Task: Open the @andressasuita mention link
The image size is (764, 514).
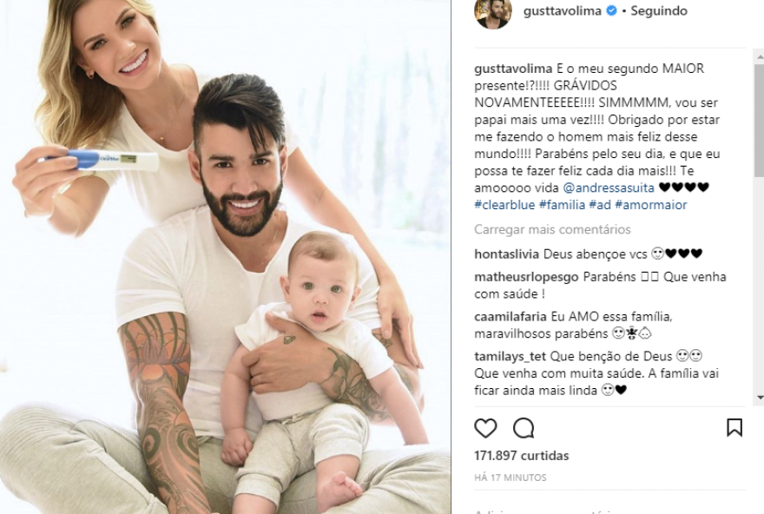Action: point(609,188)
